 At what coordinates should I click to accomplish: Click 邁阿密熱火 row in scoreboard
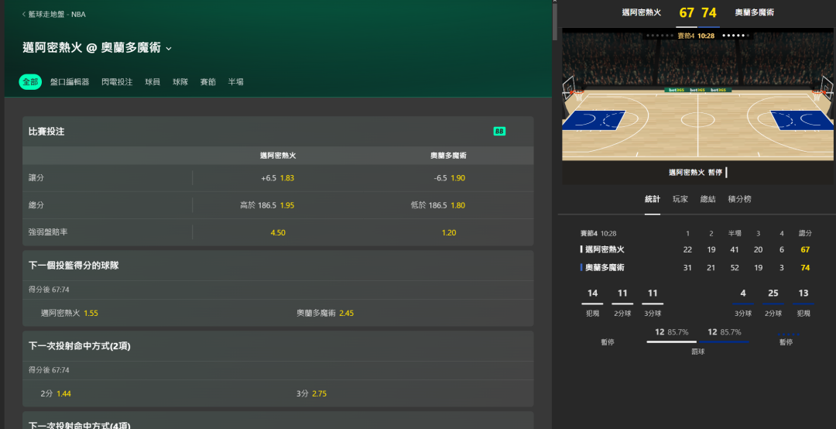pyautogui.click(x=697, y=249)
